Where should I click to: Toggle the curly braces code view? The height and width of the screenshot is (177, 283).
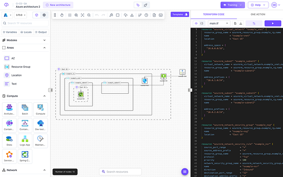pos(202,23)
